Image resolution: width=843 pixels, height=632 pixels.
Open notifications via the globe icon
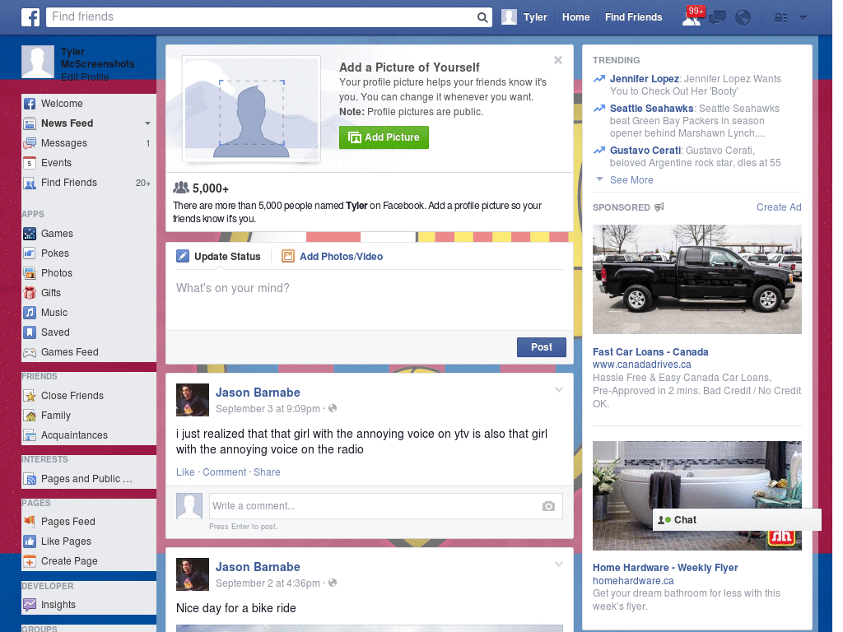click(743, 16)
